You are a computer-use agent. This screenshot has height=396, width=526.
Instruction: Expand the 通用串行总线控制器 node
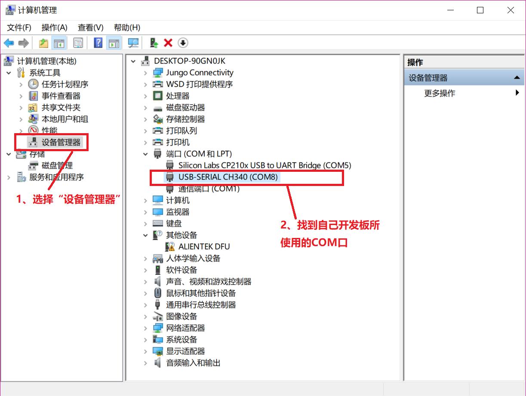tap(145, 305)
